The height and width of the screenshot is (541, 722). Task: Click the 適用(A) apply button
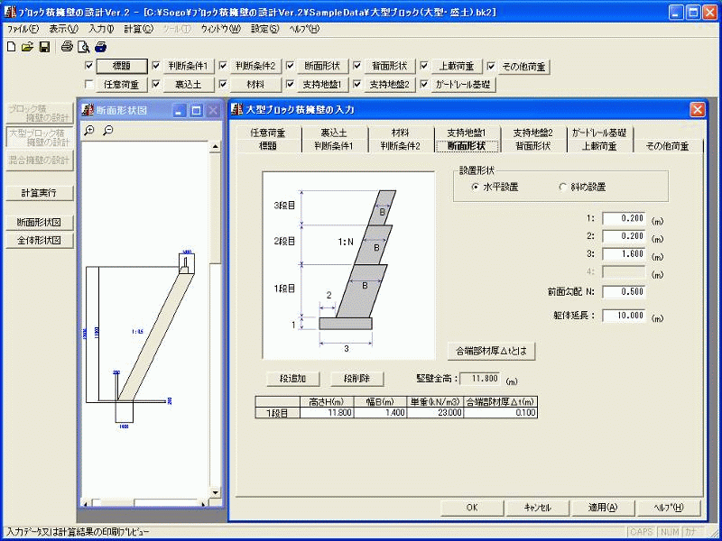[603, 508]
